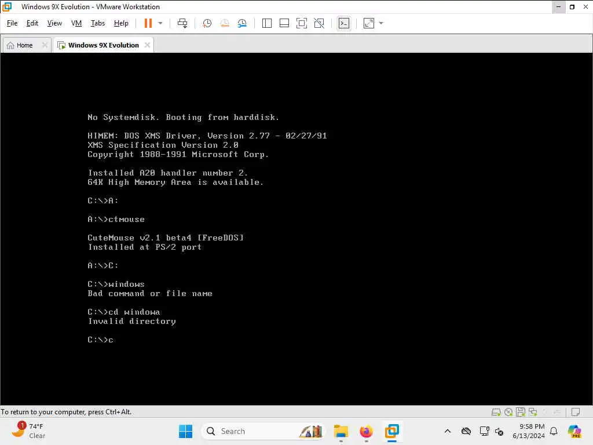
Task: Open the View menu
Action: click(54, 23)
